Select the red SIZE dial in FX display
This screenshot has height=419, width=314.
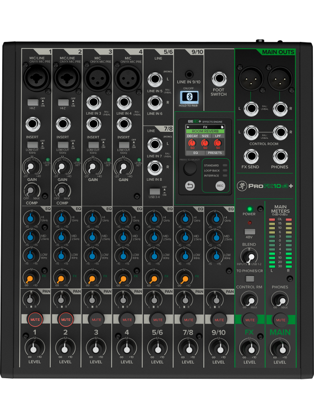[205, 143]
